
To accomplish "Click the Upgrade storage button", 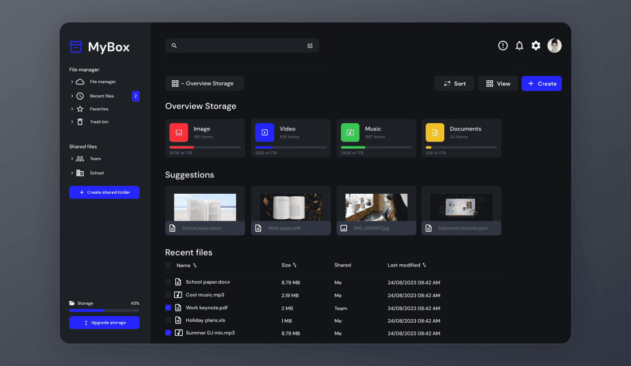I will pyautogui.click(x=104, y=323).
